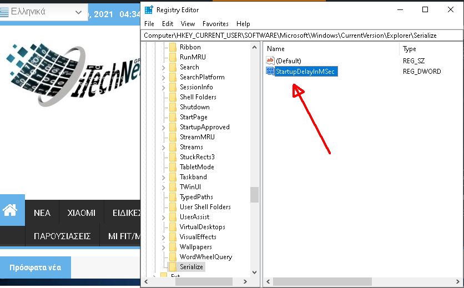Viewport: 464px width, 288px height.
Task: Open the XIAOMI menu on the website
Action: (x=82, y=213)
